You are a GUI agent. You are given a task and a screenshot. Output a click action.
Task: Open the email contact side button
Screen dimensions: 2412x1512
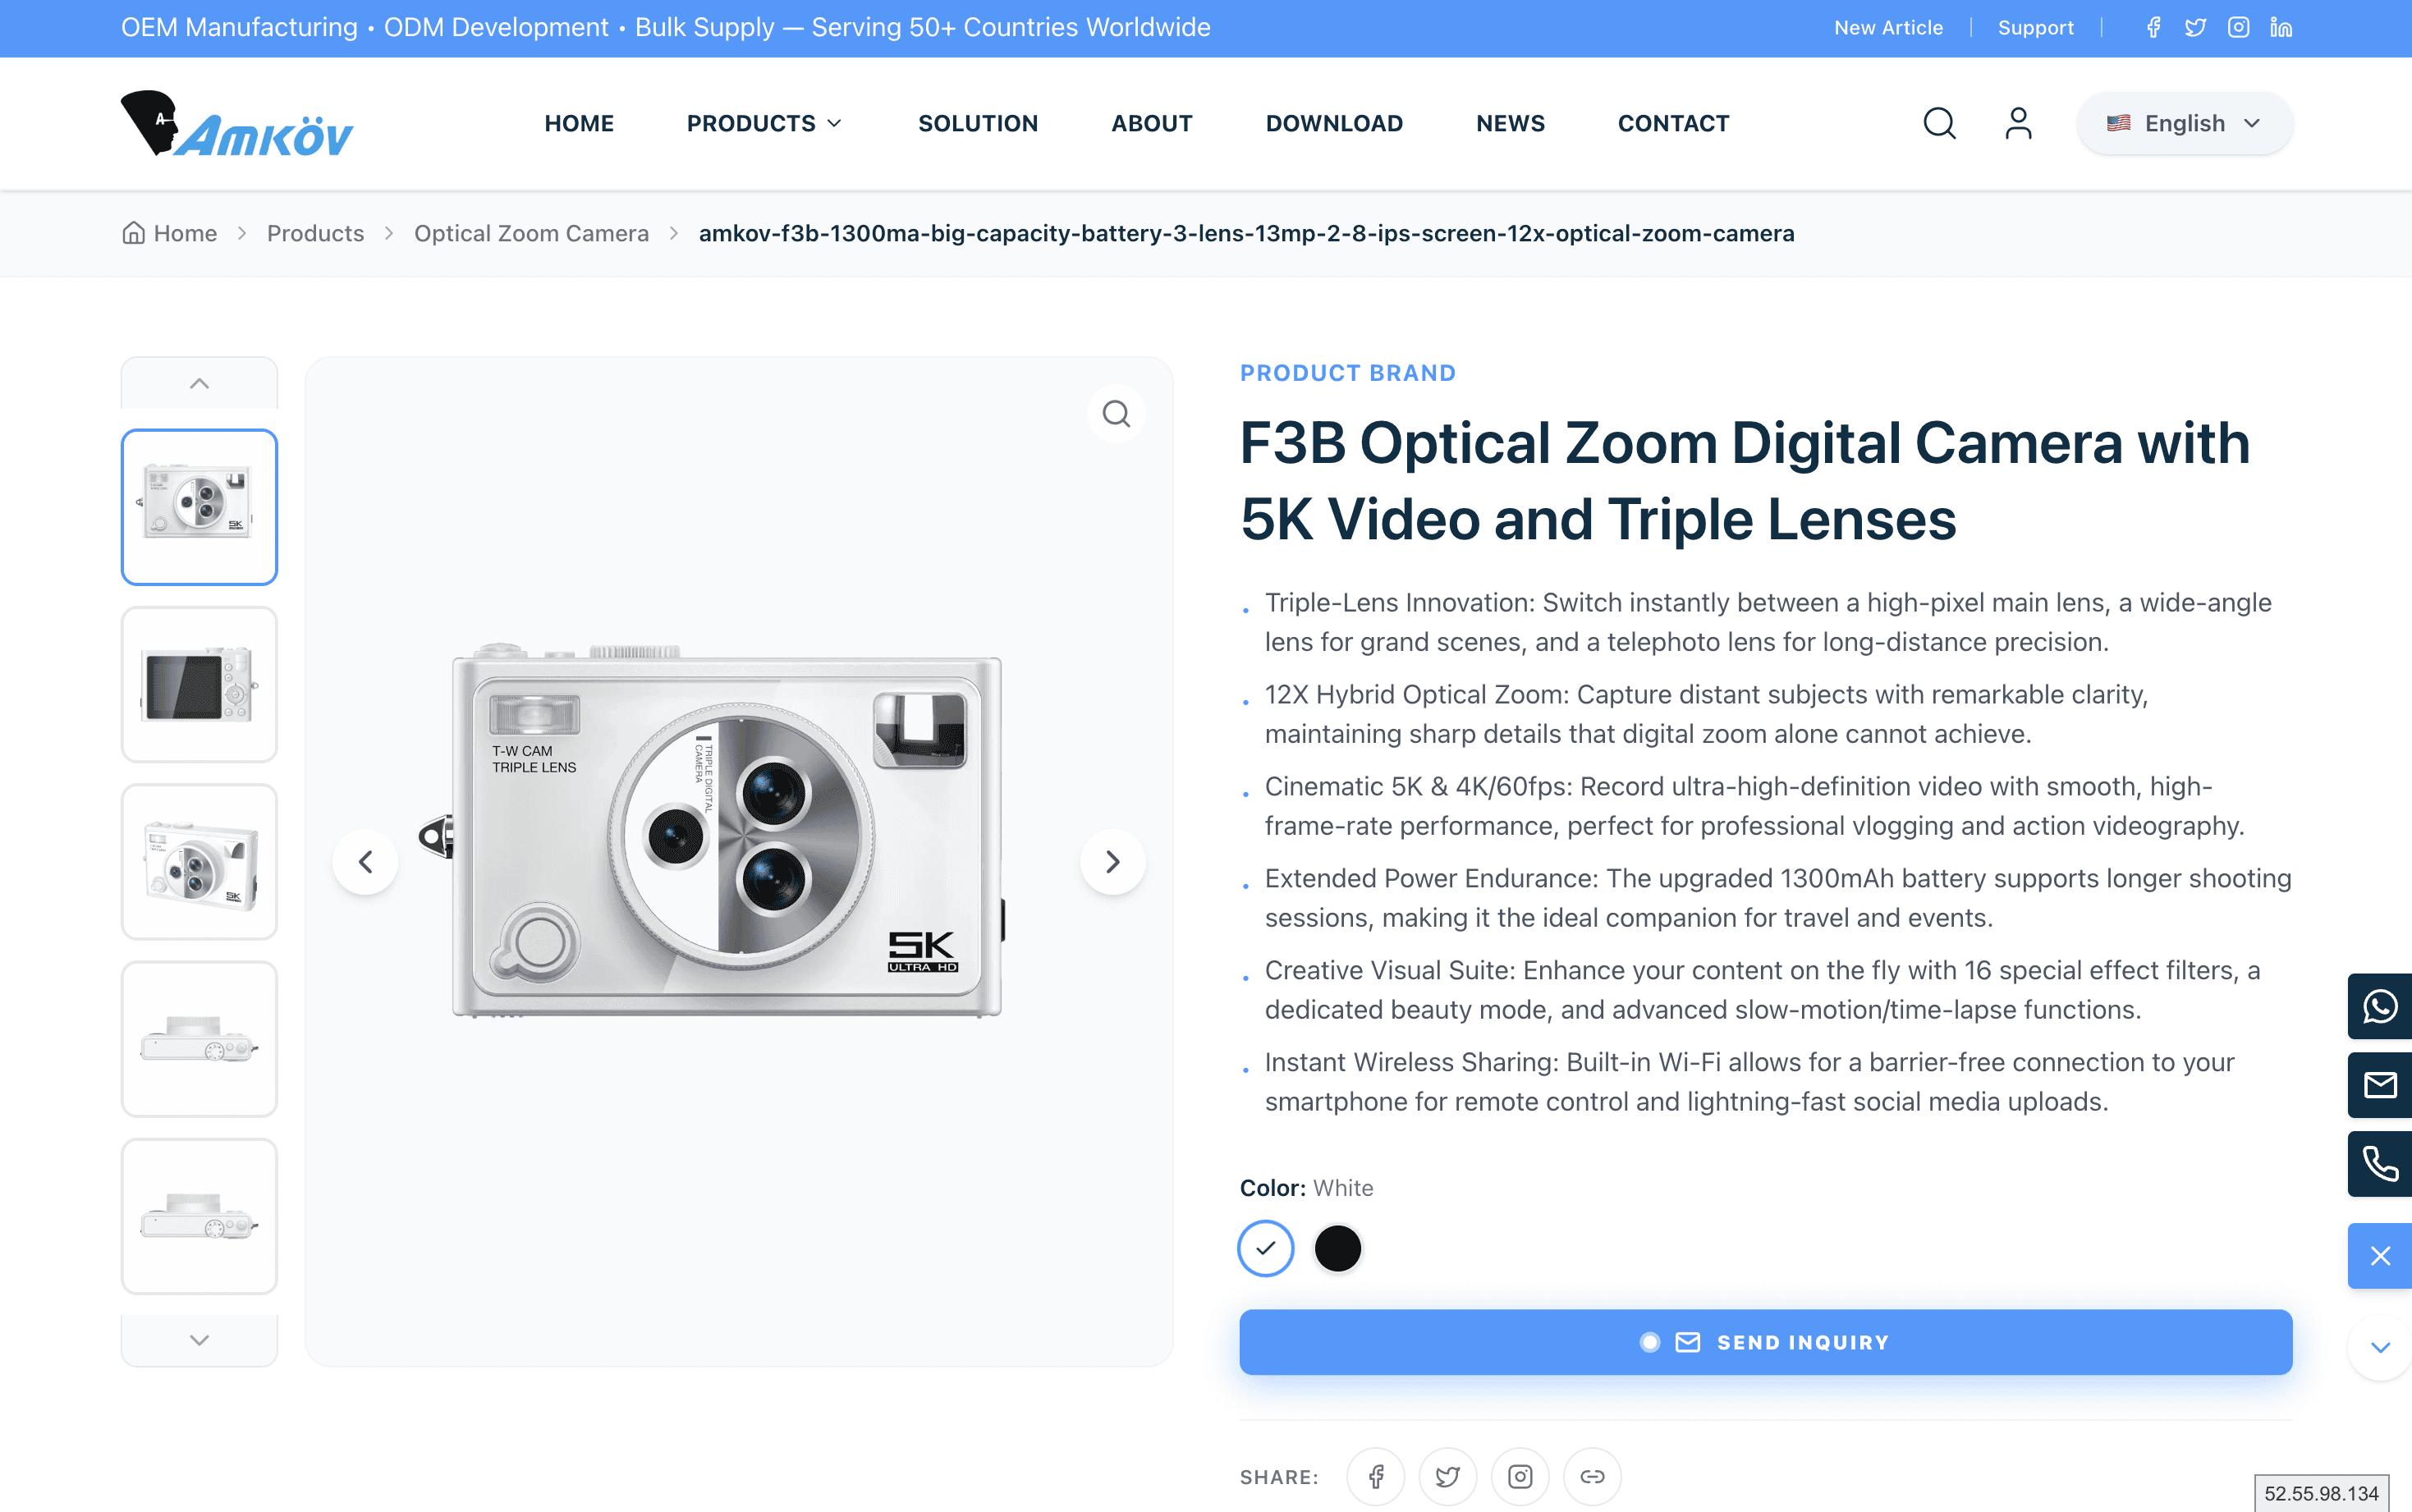tap(2380, 1085)
